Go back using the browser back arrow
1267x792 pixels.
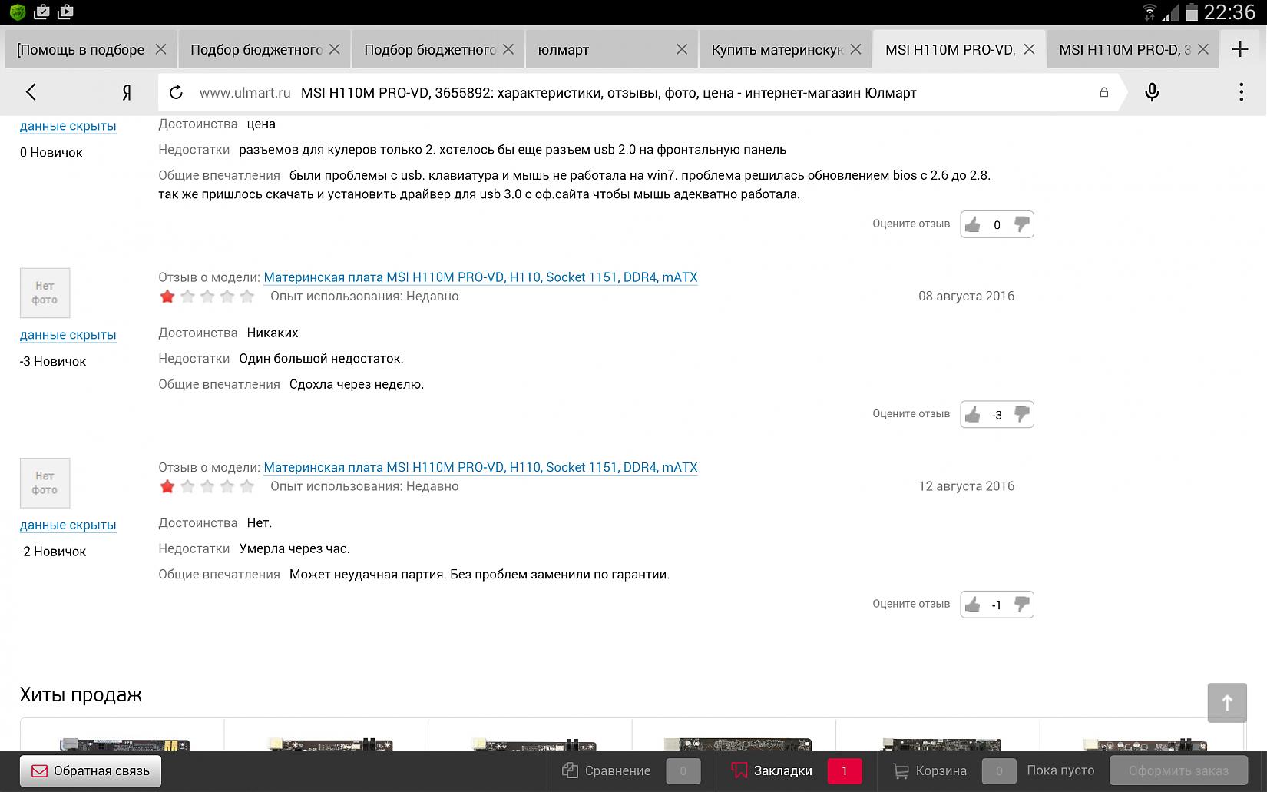click(31, 92)
